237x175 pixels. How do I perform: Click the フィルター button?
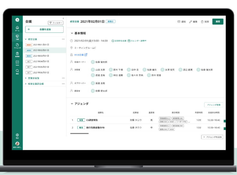[56, 23]
